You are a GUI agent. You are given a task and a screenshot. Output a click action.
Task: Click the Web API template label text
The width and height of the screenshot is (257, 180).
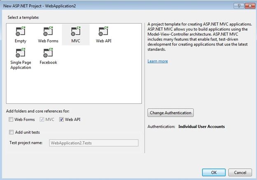pyautogui.click(x=103, y=41)
